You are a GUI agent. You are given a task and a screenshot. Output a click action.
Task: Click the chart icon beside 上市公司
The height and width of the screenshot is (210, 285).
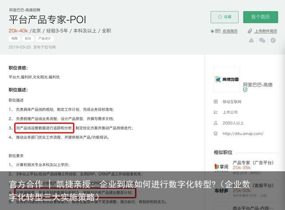pos(215,112)
